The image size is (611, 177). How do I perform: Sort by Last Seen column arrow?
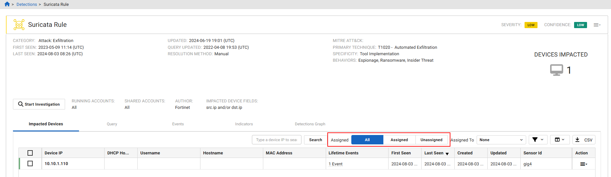point(447,154)
